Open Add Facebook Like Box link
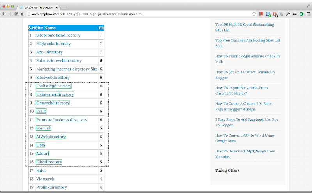 [246, 122]
